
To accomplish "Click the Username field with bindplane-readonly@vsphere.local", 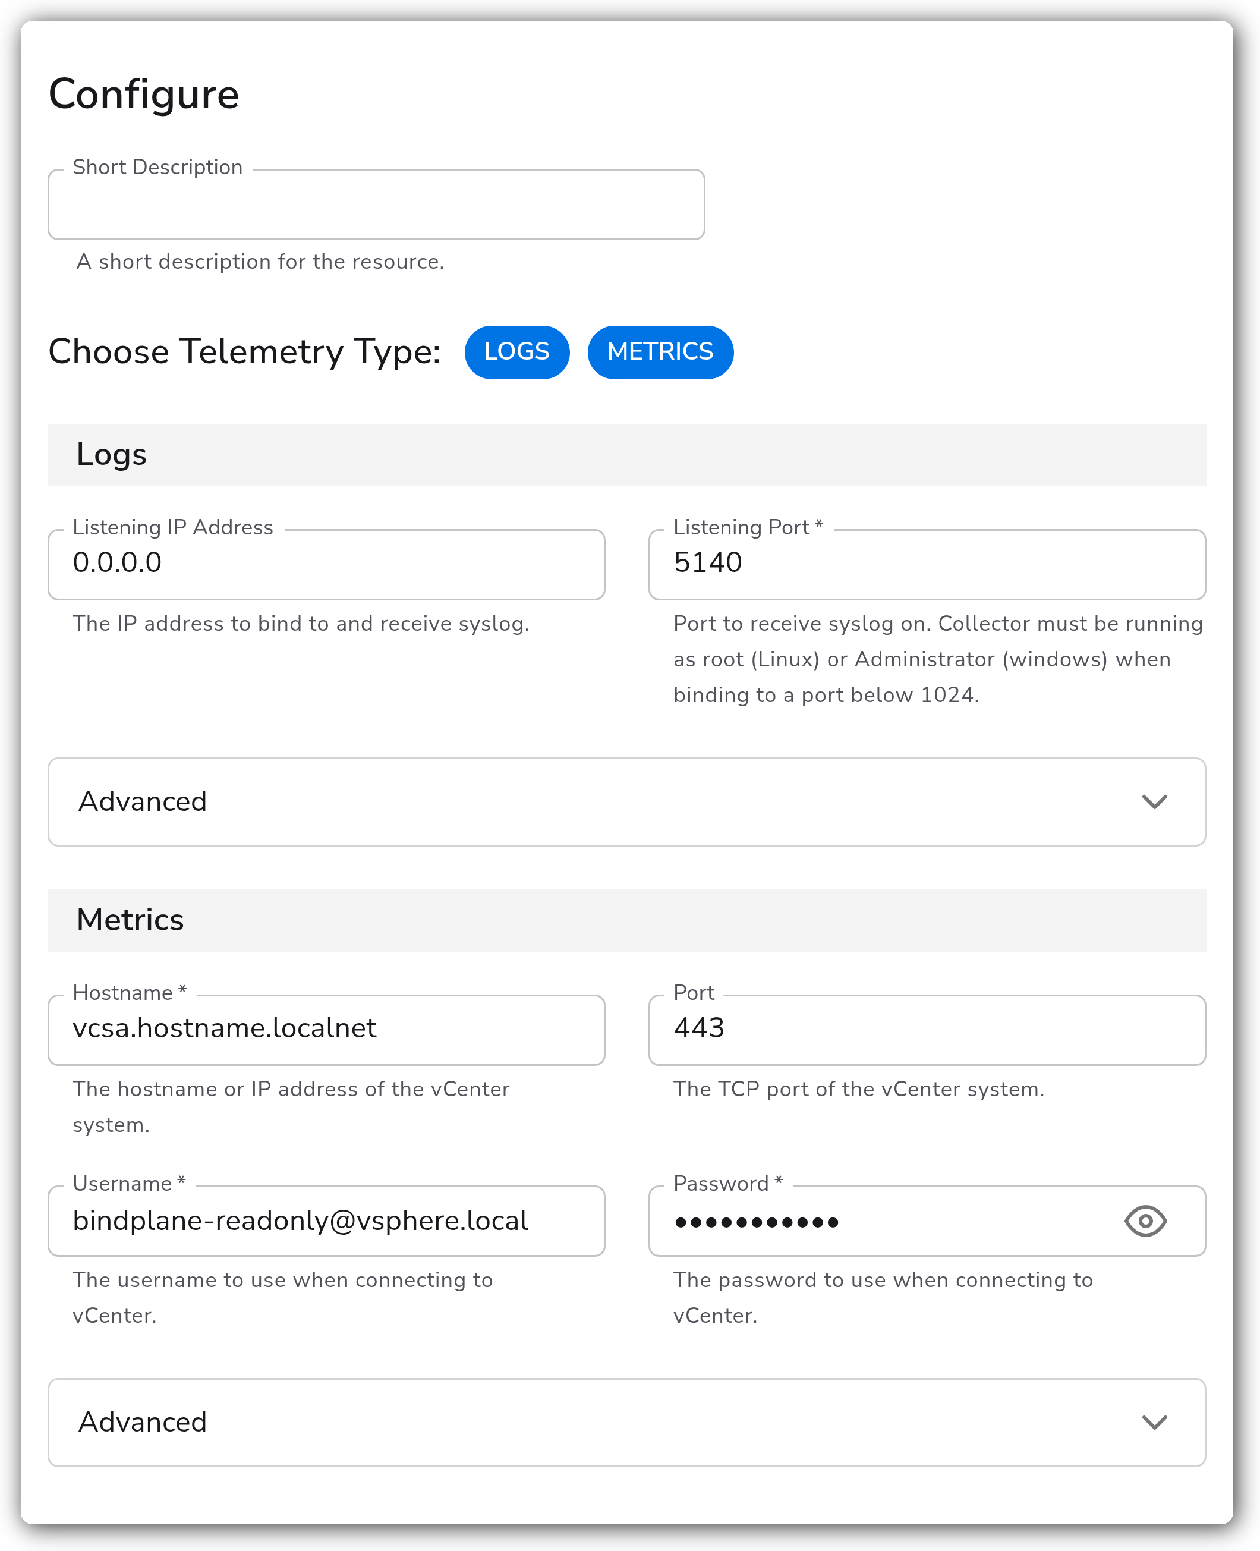I will 327,1221.
